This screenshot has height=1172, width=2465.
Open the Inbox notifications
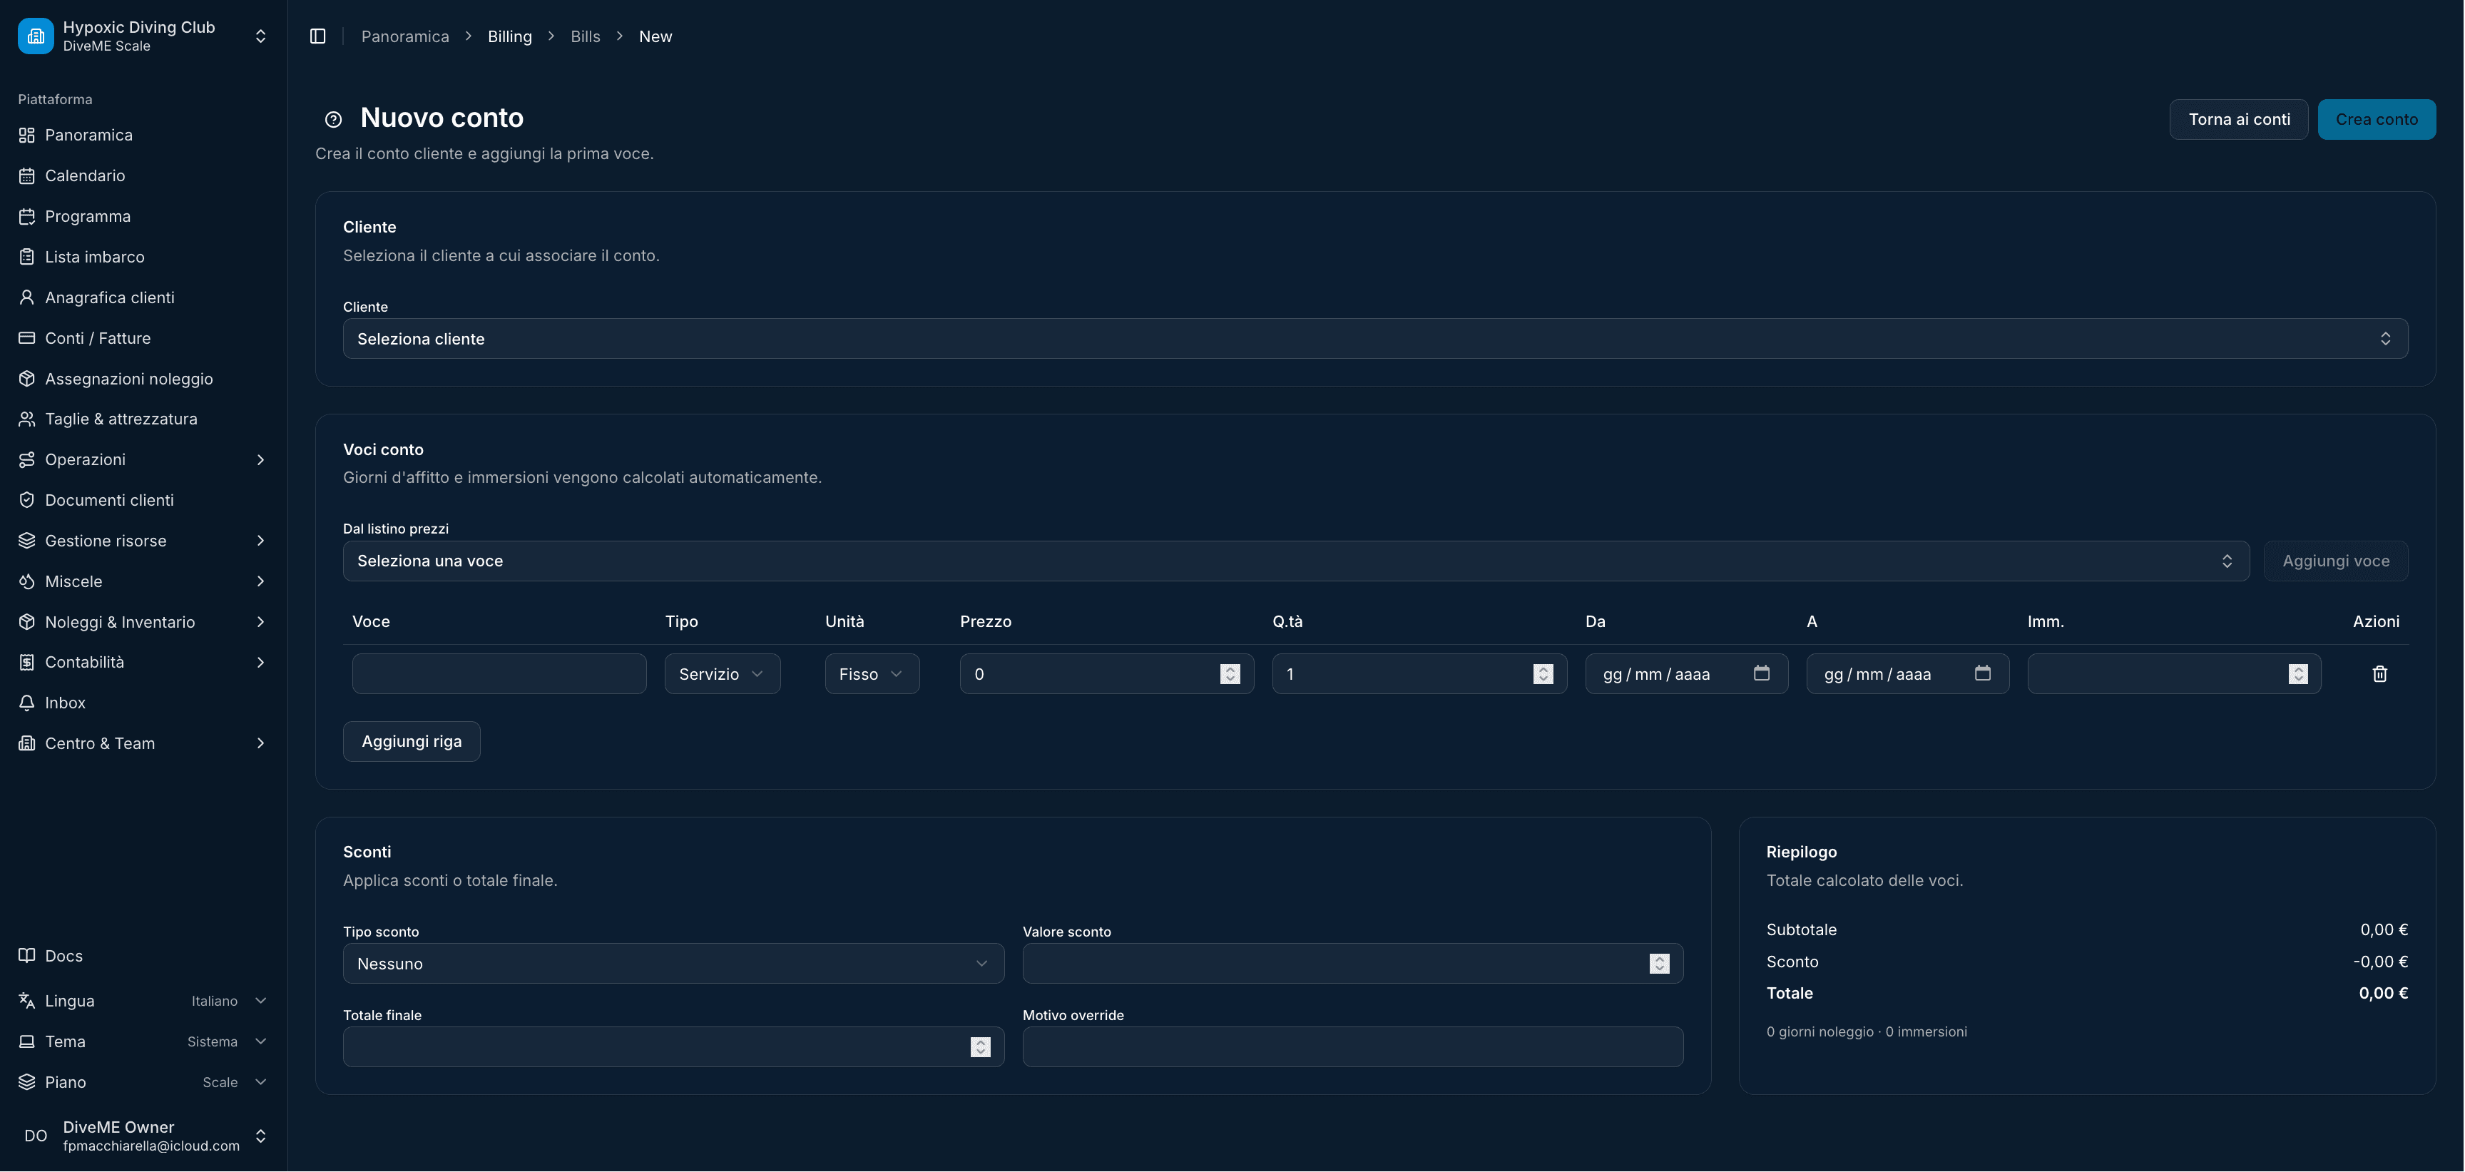(143, 703)
